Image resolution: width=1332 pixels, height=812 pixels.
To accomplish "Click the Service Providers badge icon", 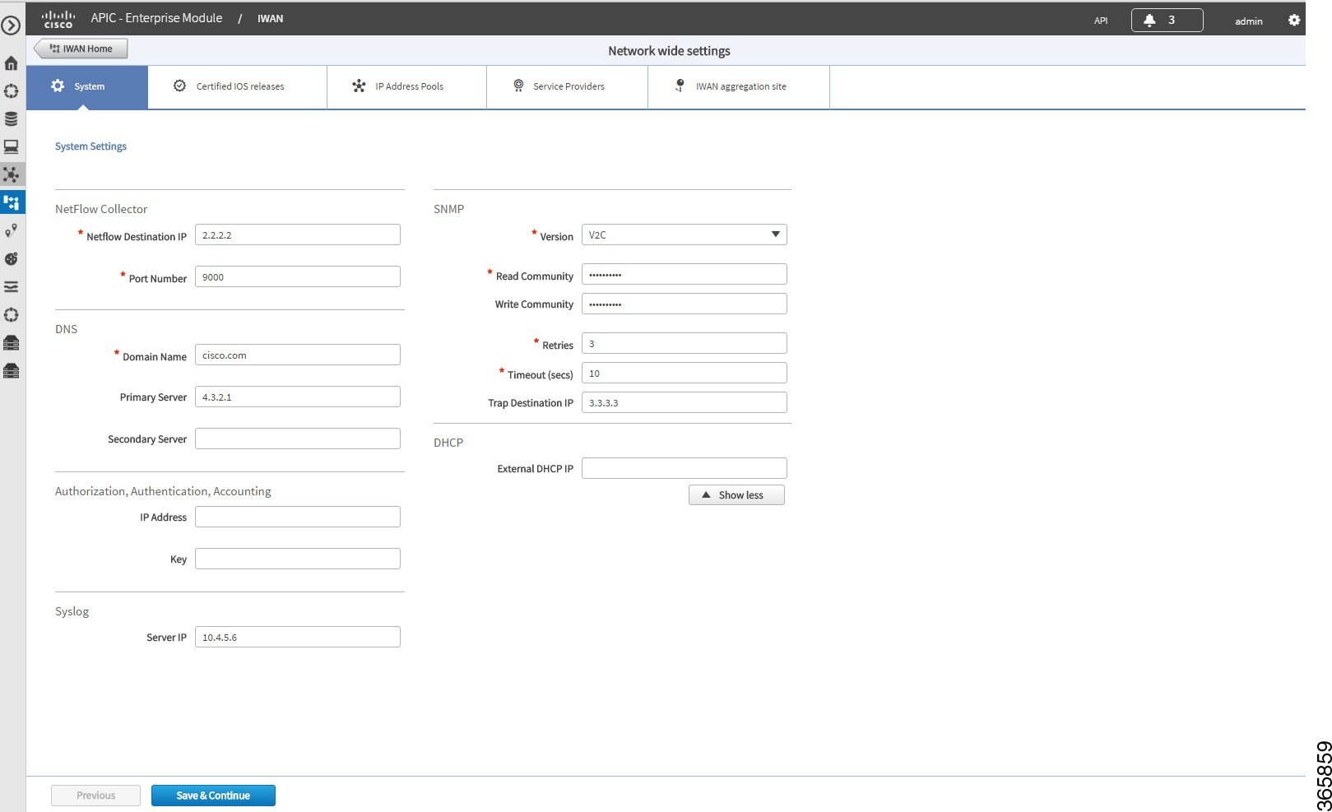I will [x=518, y=86].
